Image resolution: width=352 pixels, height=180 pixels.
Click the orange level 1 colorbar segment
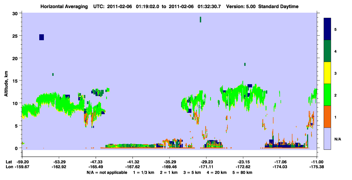pyautogui.click(x=327, y=117)
